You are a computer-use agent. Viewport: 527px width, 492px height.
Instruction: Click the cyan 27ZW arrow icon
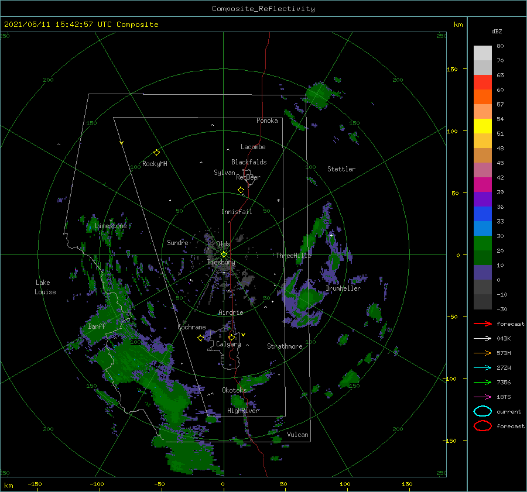click(x=482, y=368)
